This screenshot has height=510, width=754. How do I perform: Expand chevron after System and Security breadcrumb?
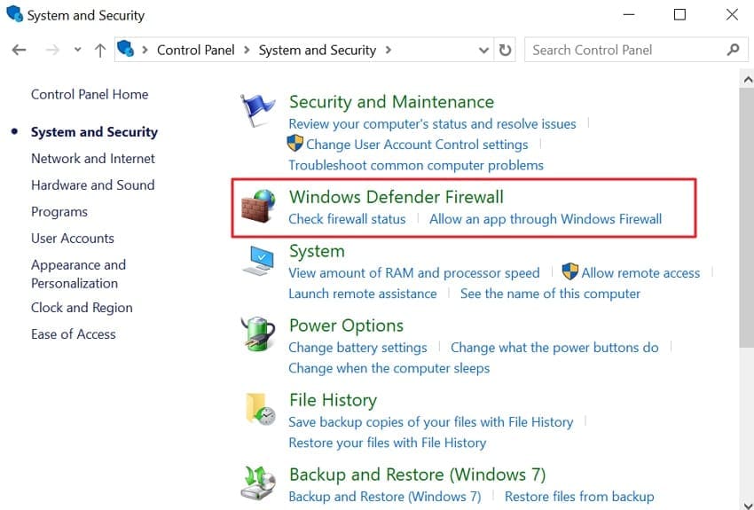(389, 50)
